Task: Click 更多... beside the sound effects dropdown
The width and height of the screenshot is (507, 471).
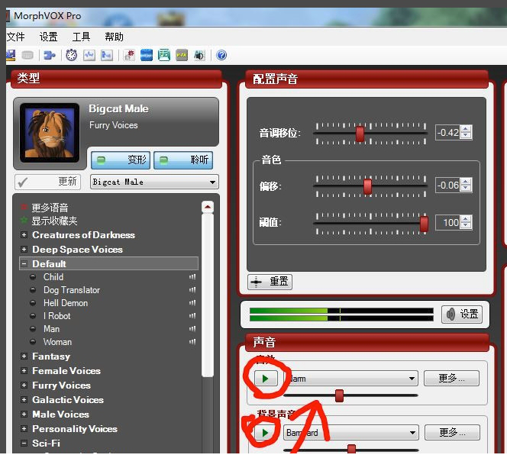Action: (x=452, y=379)
